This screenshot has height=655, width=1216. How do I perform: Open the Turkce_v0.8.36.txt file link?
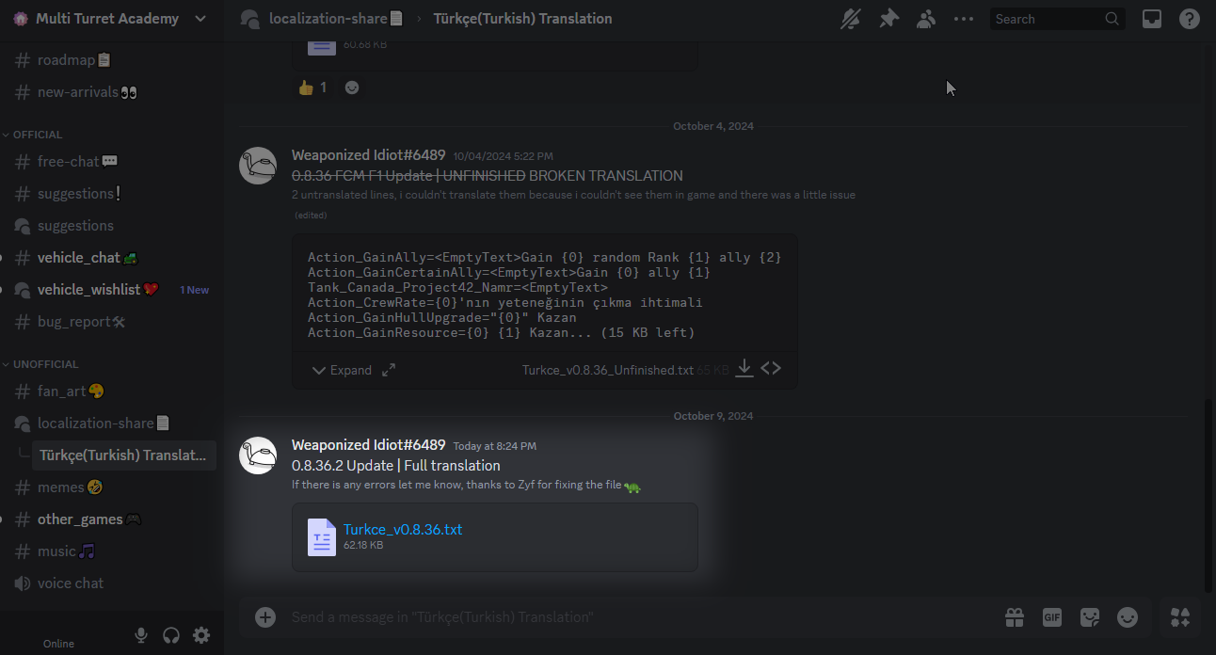point(403,529)
